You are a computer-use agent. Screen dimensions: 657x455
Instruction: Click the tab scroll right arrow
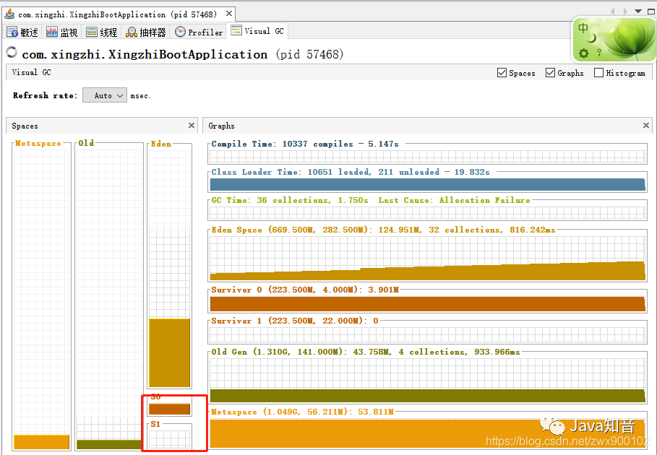pyautogui.click(x=625, y=12)
